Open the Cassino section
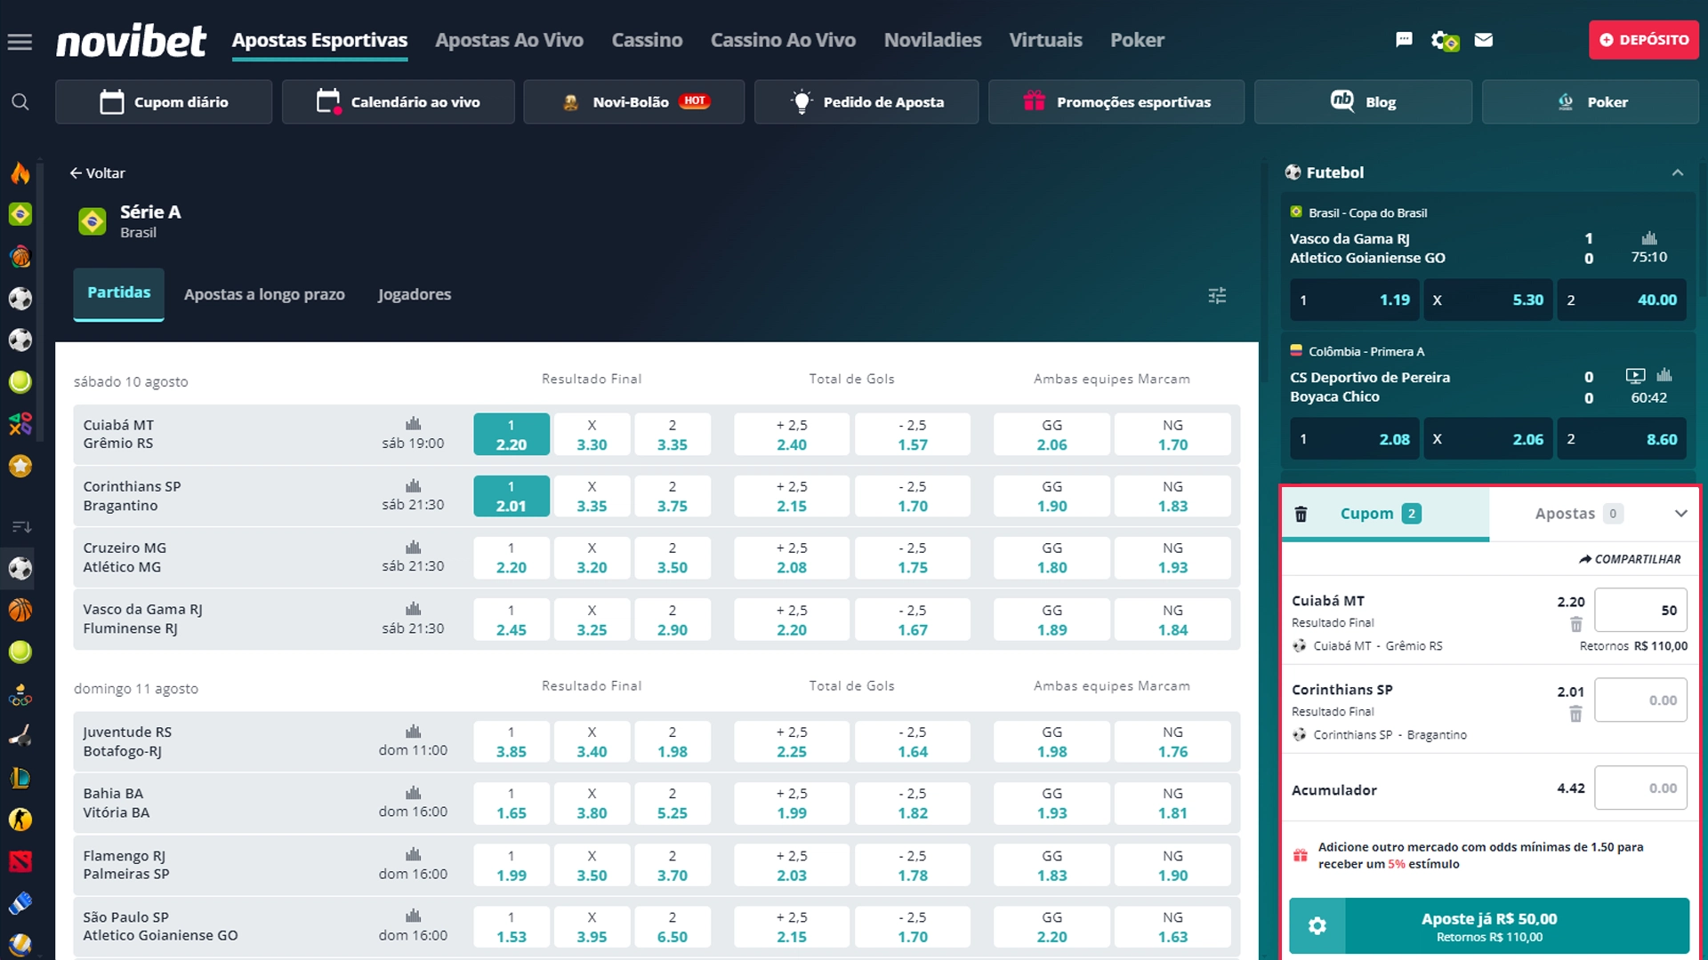 click(x=647, y=40)
